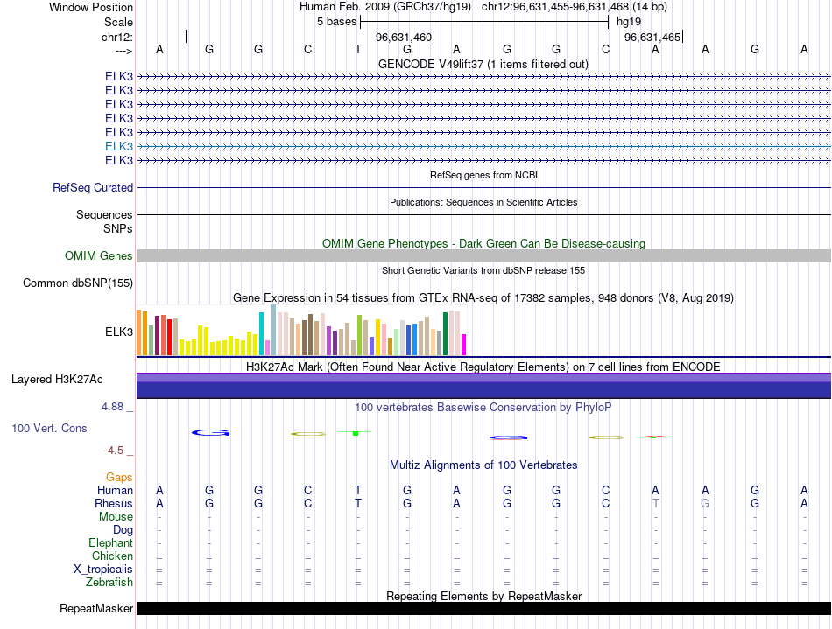Click the Rhesus species label

point(114,503)
